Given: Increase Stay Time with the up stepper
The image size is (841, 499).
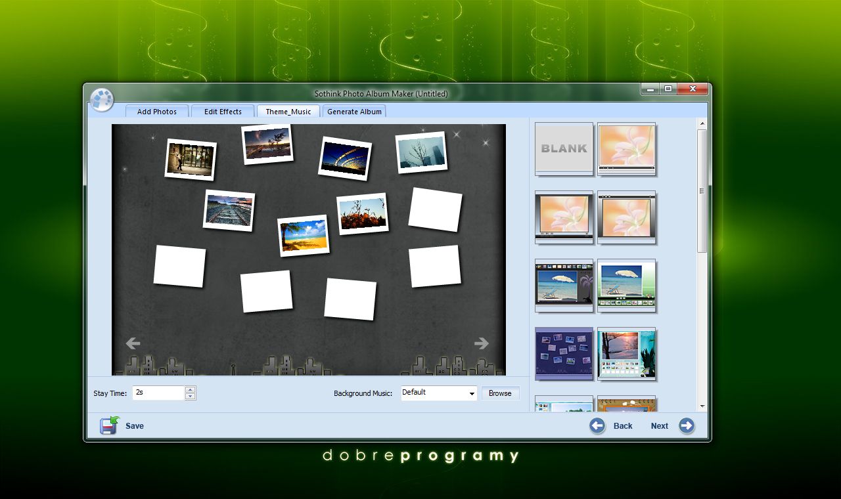Looking at the screenshot, I should tap(191, 389).
